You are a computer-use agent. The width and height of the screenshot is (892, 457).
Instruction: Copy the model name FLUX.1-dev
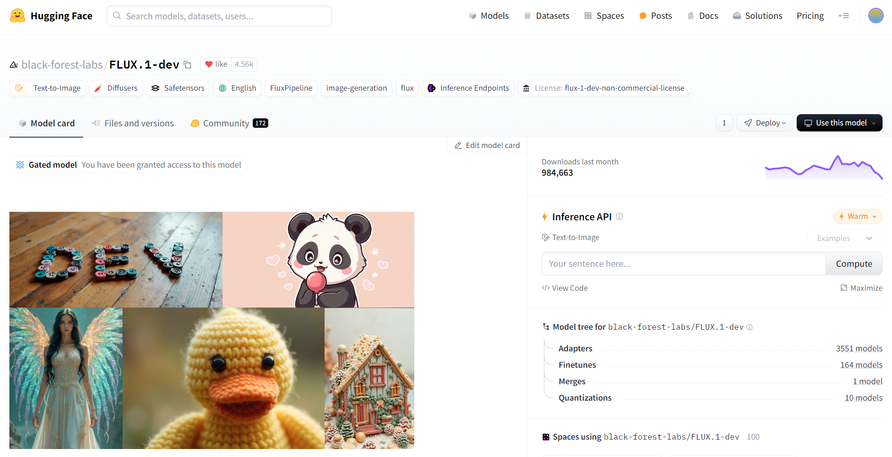click(187, 64)
